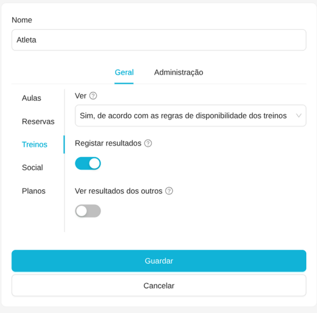Switch to the Administração tab
317x313 pixels.
(x=178, y=72)
